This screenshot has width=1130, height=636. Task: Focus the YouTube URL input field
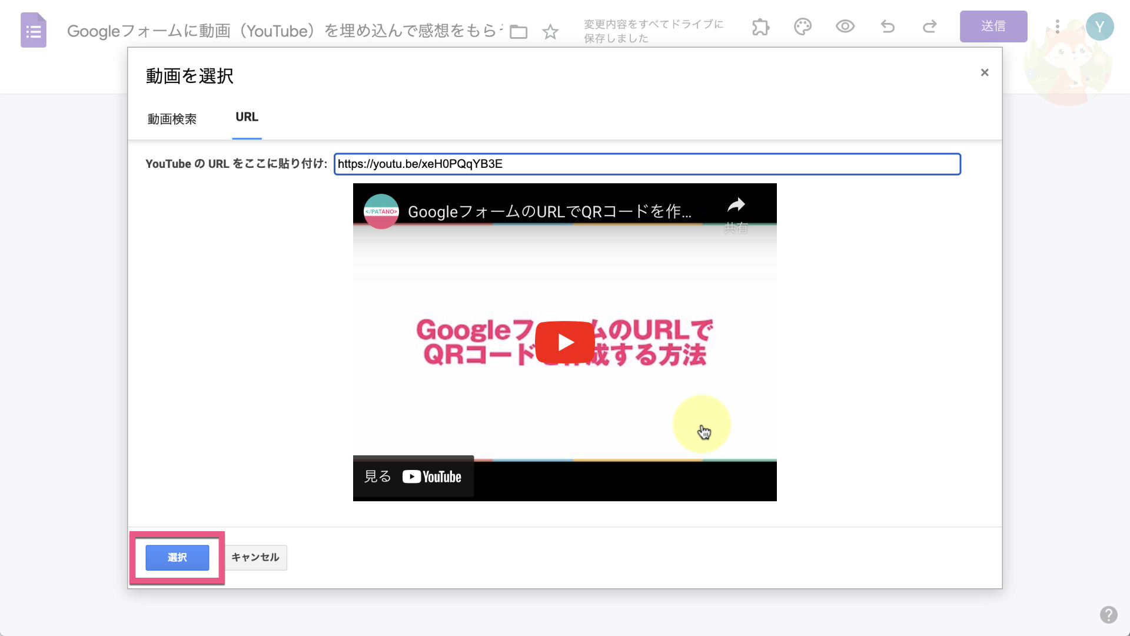647,164
